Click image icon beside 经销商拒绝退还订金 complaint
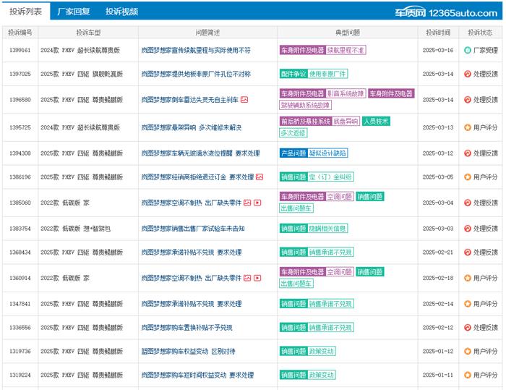Image resolution: width=506 pixels, height=390 pixels. (260, 177)
